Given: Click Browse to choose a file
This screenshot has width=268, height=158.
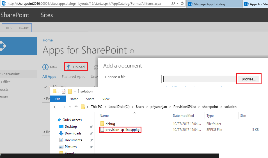Looking at the screenshot, I should pyautogui.click(x=249, y=79).
